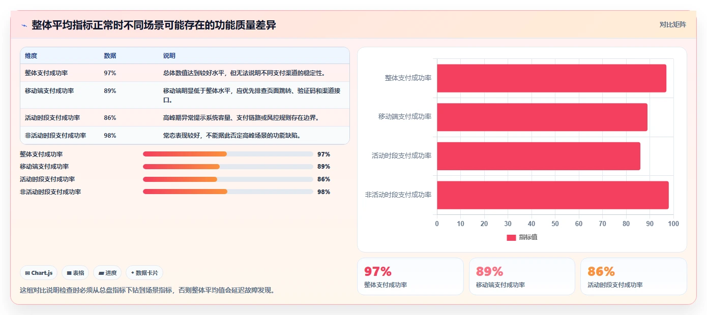Click the footer note 这组对比说明检查时…
The height and width of the screenshot is (315, 707).
(147, 291)
